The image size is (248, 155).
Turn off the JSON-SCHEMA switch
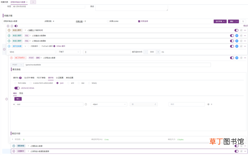(17, 88)
